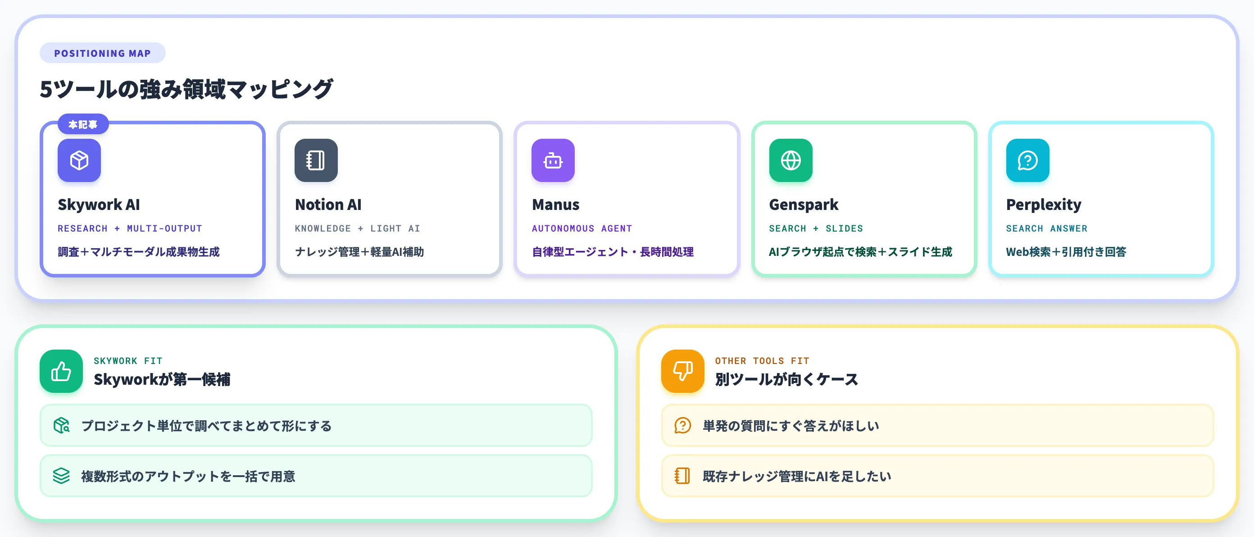Screen dimensions: 1254x537
Task: Click the green thumbs-up icon
Action: (x=61, y=371)
